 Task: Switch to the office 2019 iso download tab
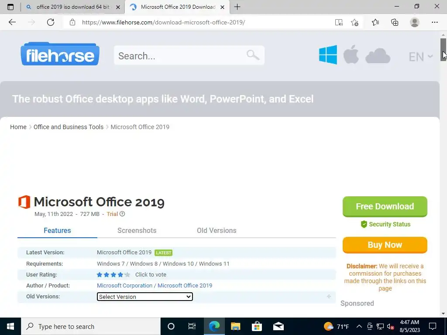(73, 7)
